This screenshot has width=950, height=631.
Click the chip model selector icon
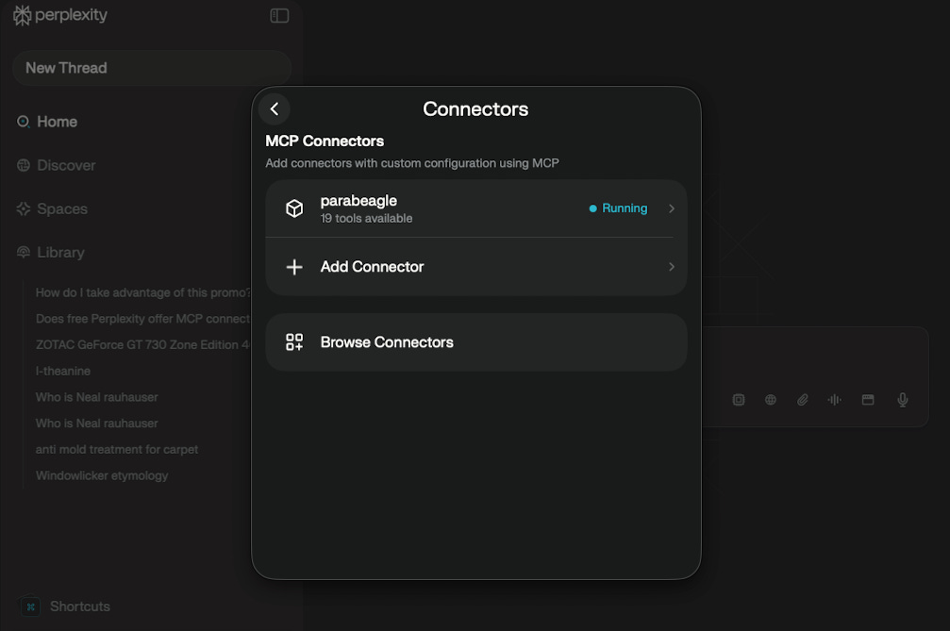[739, 400]
